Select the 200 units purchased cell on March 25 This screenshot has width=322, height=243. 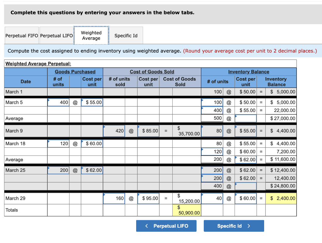[58, 170]
